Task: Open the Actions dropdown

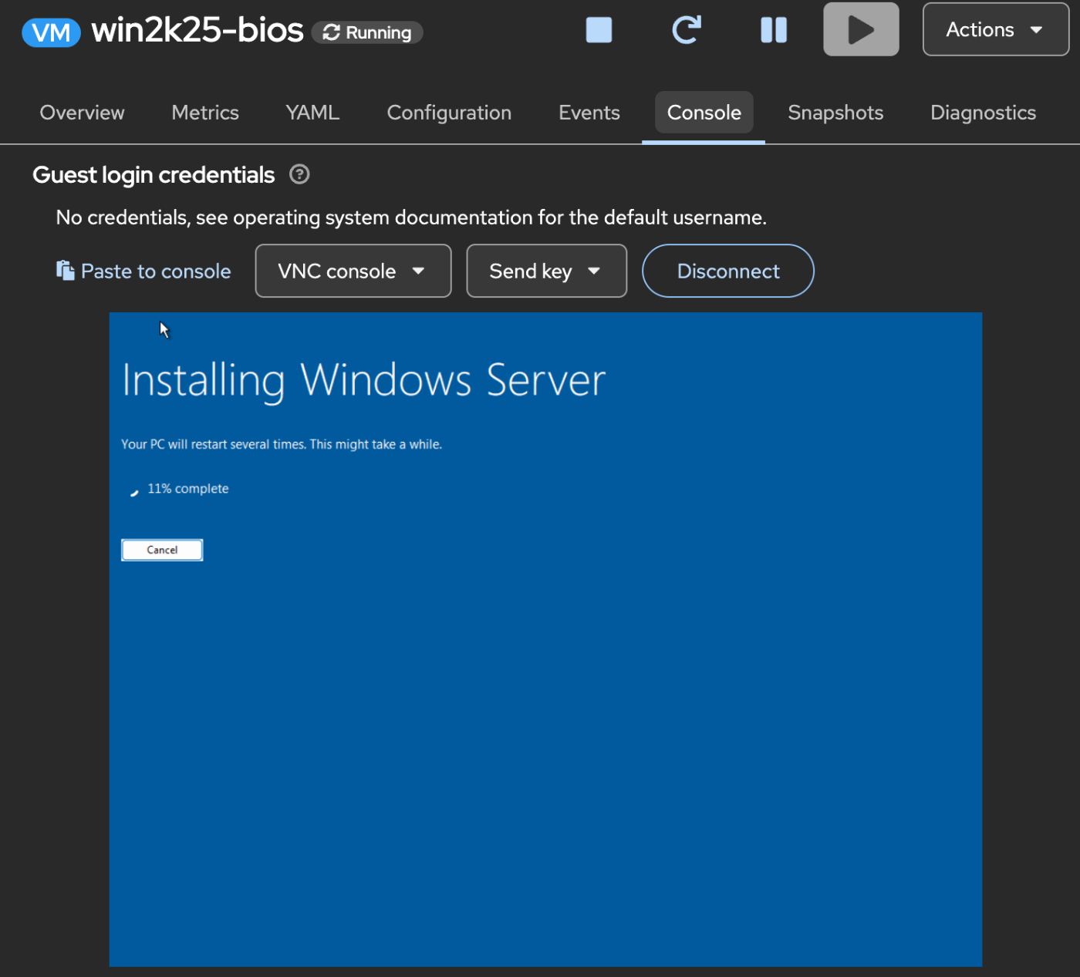Action: (x=994, y=29)
